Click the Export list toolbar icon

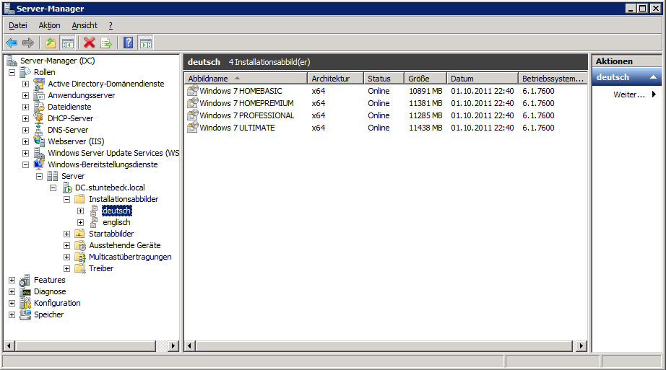click(106, 43)
